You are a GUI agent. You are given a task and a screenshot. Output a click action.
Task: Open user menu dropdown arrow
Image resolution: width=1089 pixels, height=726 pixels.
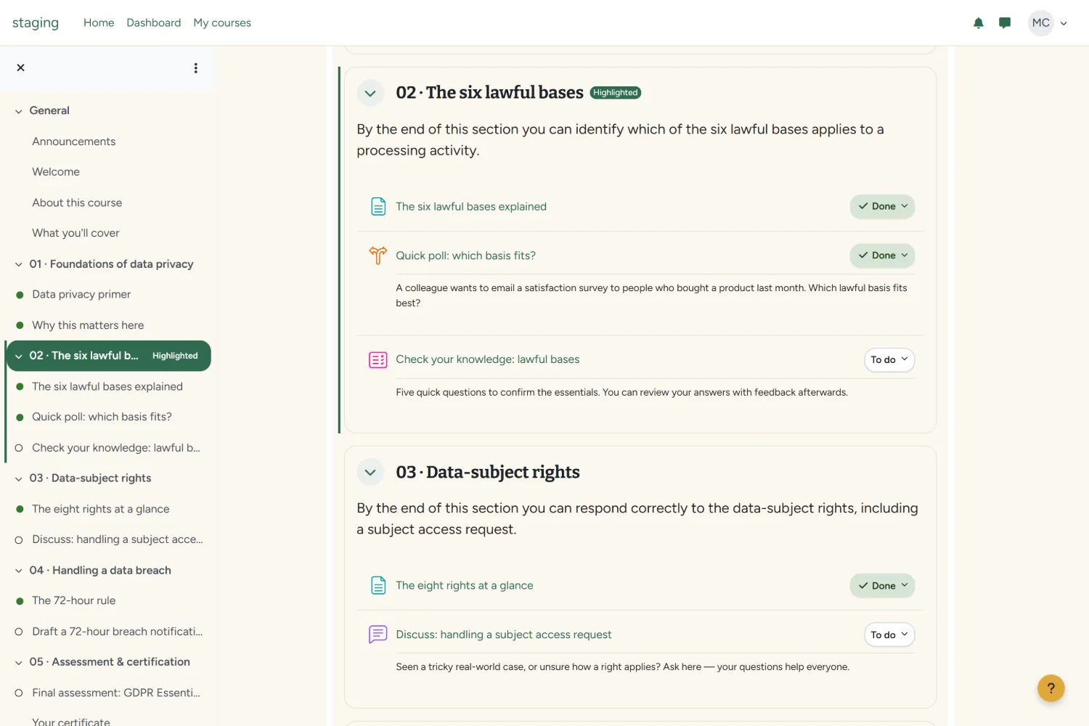1064,23
